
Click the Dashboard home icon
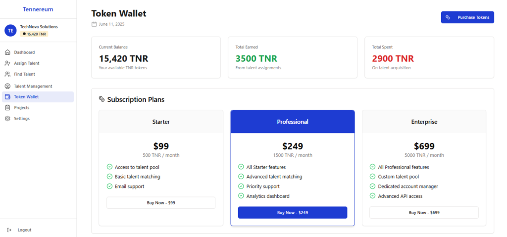(7, 52)
